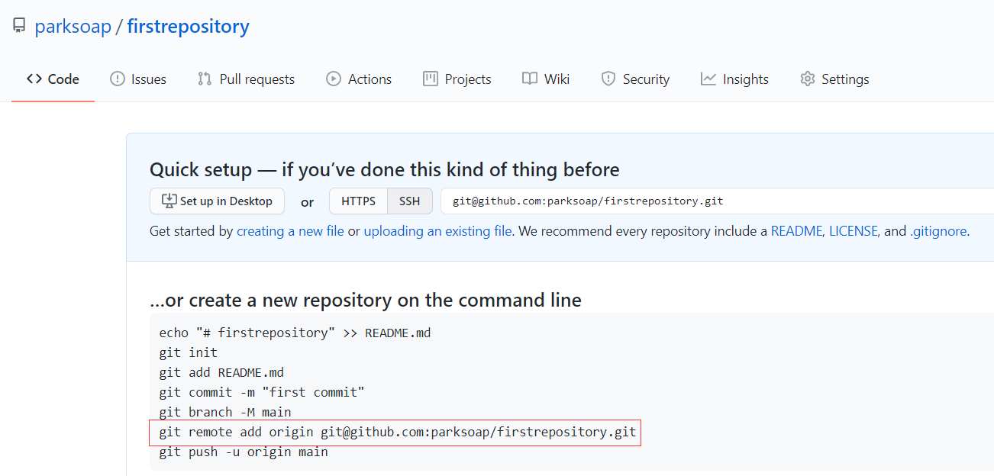The height and width of the screenshot is (476, 994).
Task: View the Insights tab
Action: tap(734, 79)
